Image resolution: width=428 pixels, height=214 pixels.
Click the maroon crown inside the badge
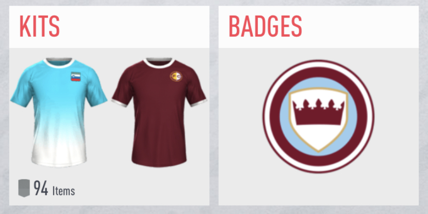coord(318,112)
